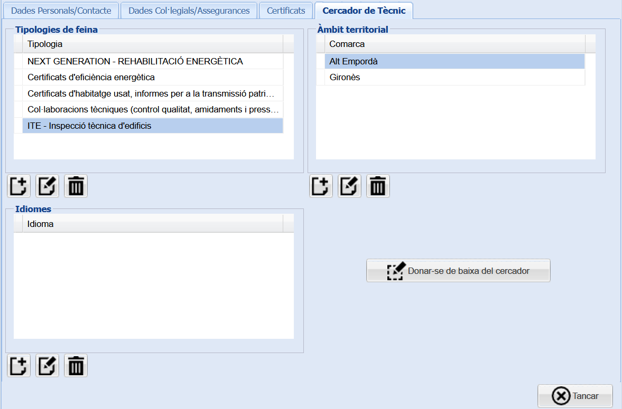
Task: Switch to Dades Col·legials/Assegurances tab
Action: tap(189, 11)
